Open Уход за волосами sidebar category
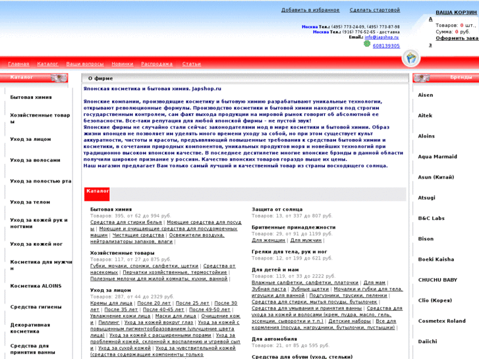The height and width of the screenshot is (359, 479). pyautogui.click(x=35, y=160)
